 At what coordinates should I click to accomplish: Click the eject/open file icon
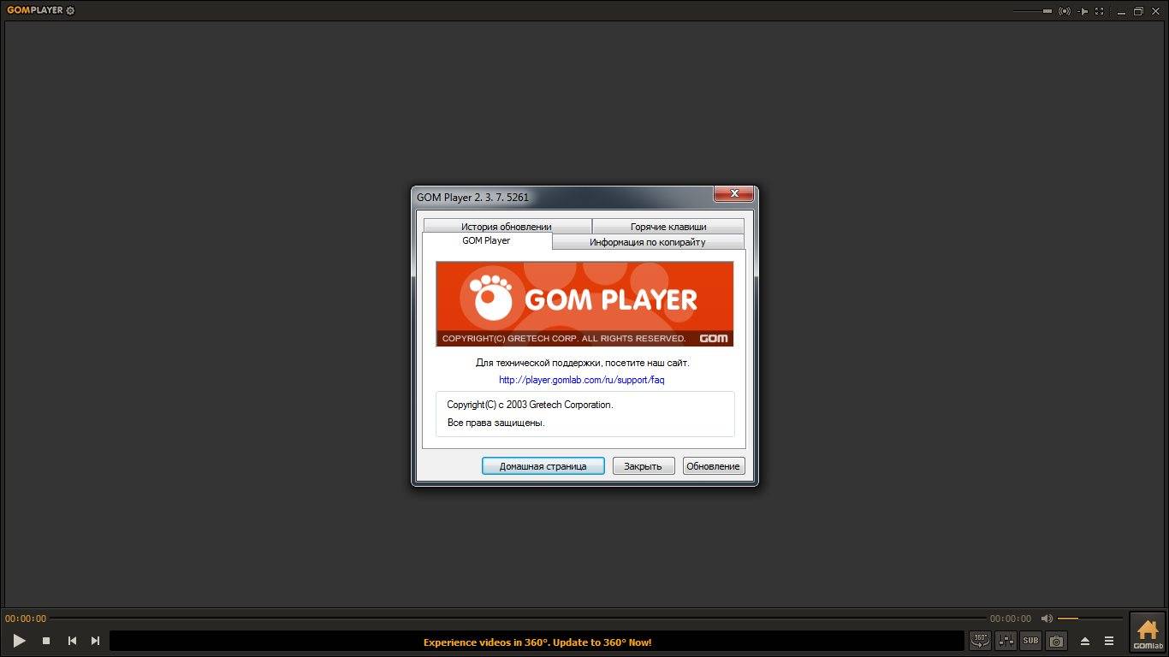point(1085,641)
